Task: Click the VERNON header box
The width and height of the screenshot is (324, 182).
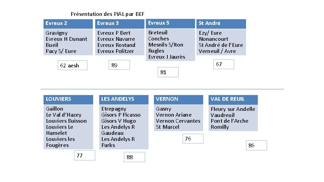Action: pos(178,99)
